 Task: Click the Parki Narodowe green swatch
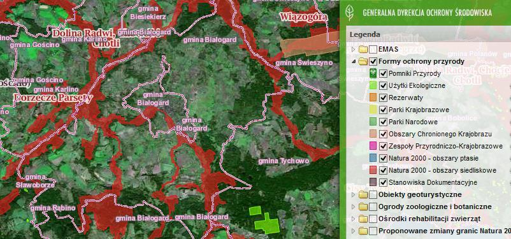click(x=373, y=122)
